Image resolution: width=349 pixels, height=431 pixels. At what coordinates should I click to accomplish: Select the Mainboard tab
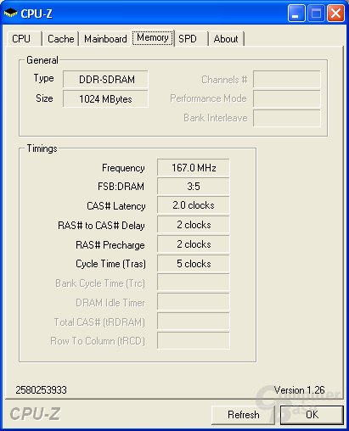coord(105,39)
